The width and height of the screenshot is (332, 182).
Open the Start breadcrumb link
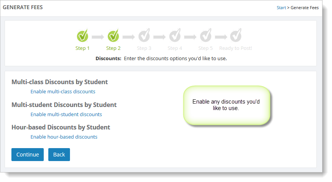tap(281, 8)
